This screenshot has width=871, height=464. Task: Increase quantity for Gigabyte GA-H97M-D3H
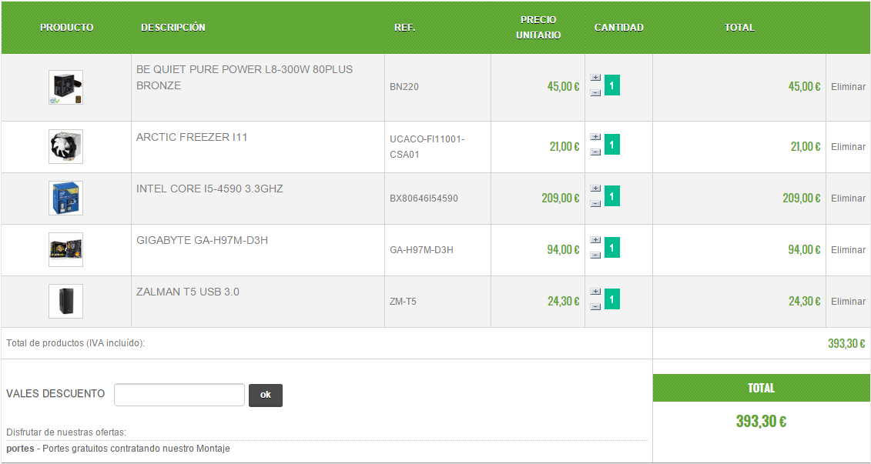pos(595,240)
